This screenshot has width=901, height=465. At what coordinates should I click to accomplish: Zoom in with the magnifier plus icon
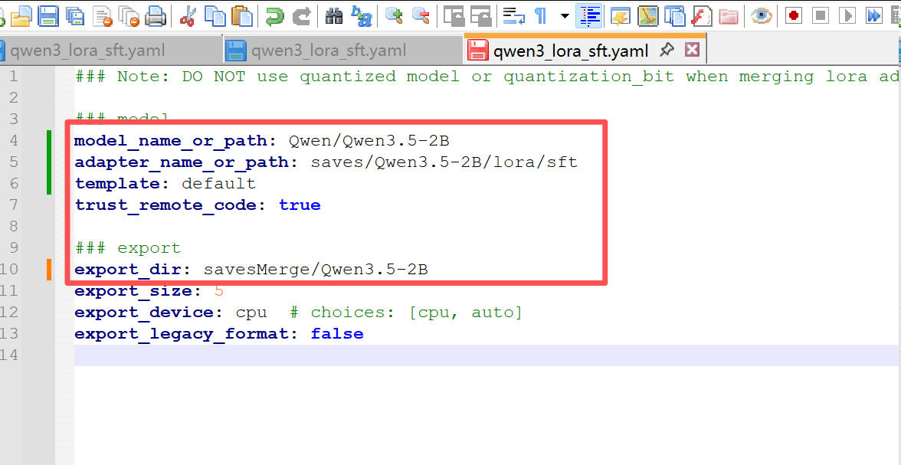tap(394, 15)
